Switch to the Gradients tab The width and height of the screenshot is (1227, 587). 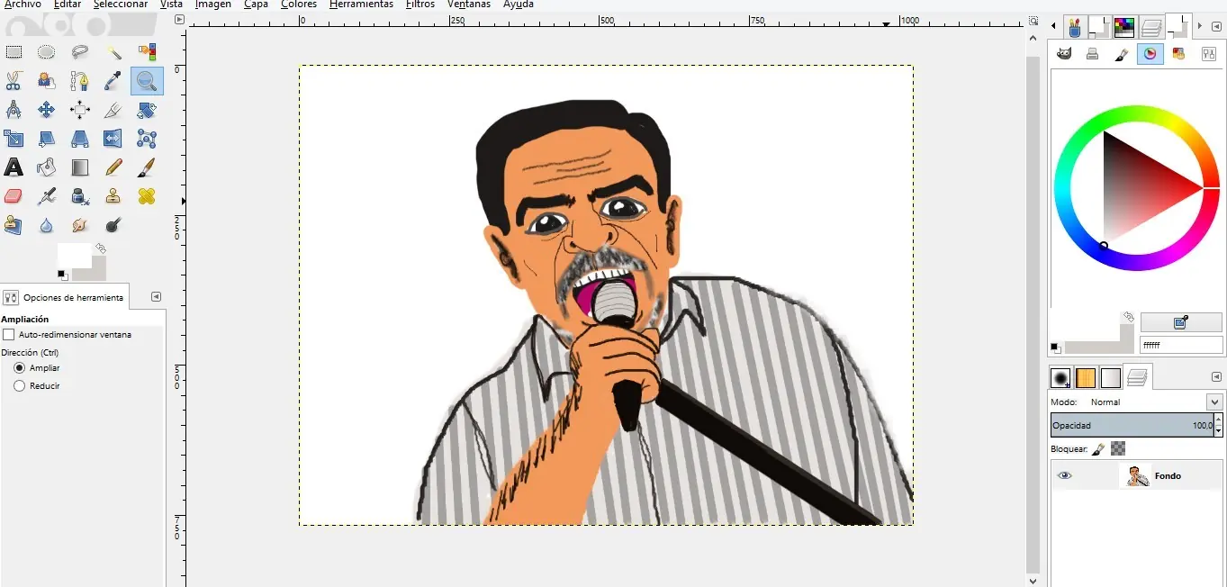(x=1111, y=378)
